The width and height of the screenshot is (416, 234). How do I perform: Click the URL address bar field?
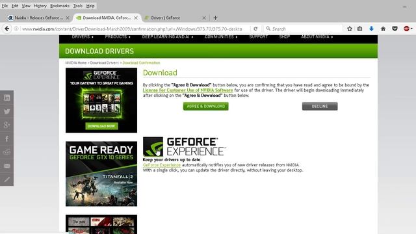pyautogui.click(x=132, y=29)
